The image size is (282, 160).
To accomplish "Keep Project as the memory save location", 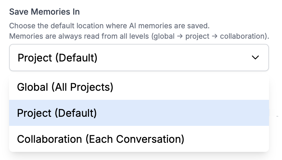I will click(57, 113).
